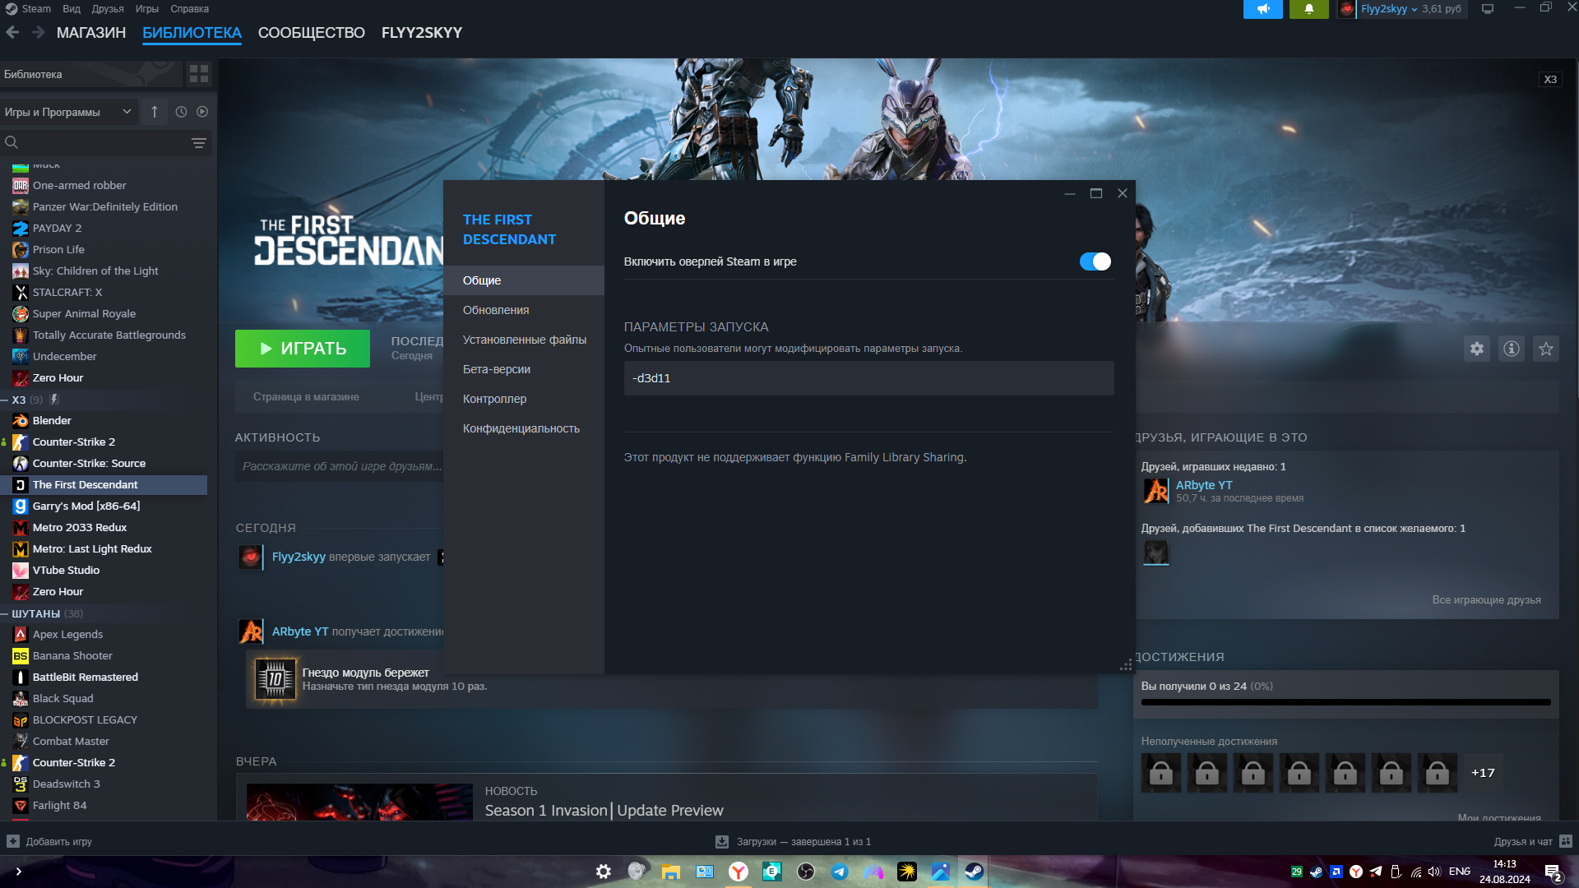1579x888 pixels.
Task: Open Telegram from the Windows taskbar
Action: (840, 872)
